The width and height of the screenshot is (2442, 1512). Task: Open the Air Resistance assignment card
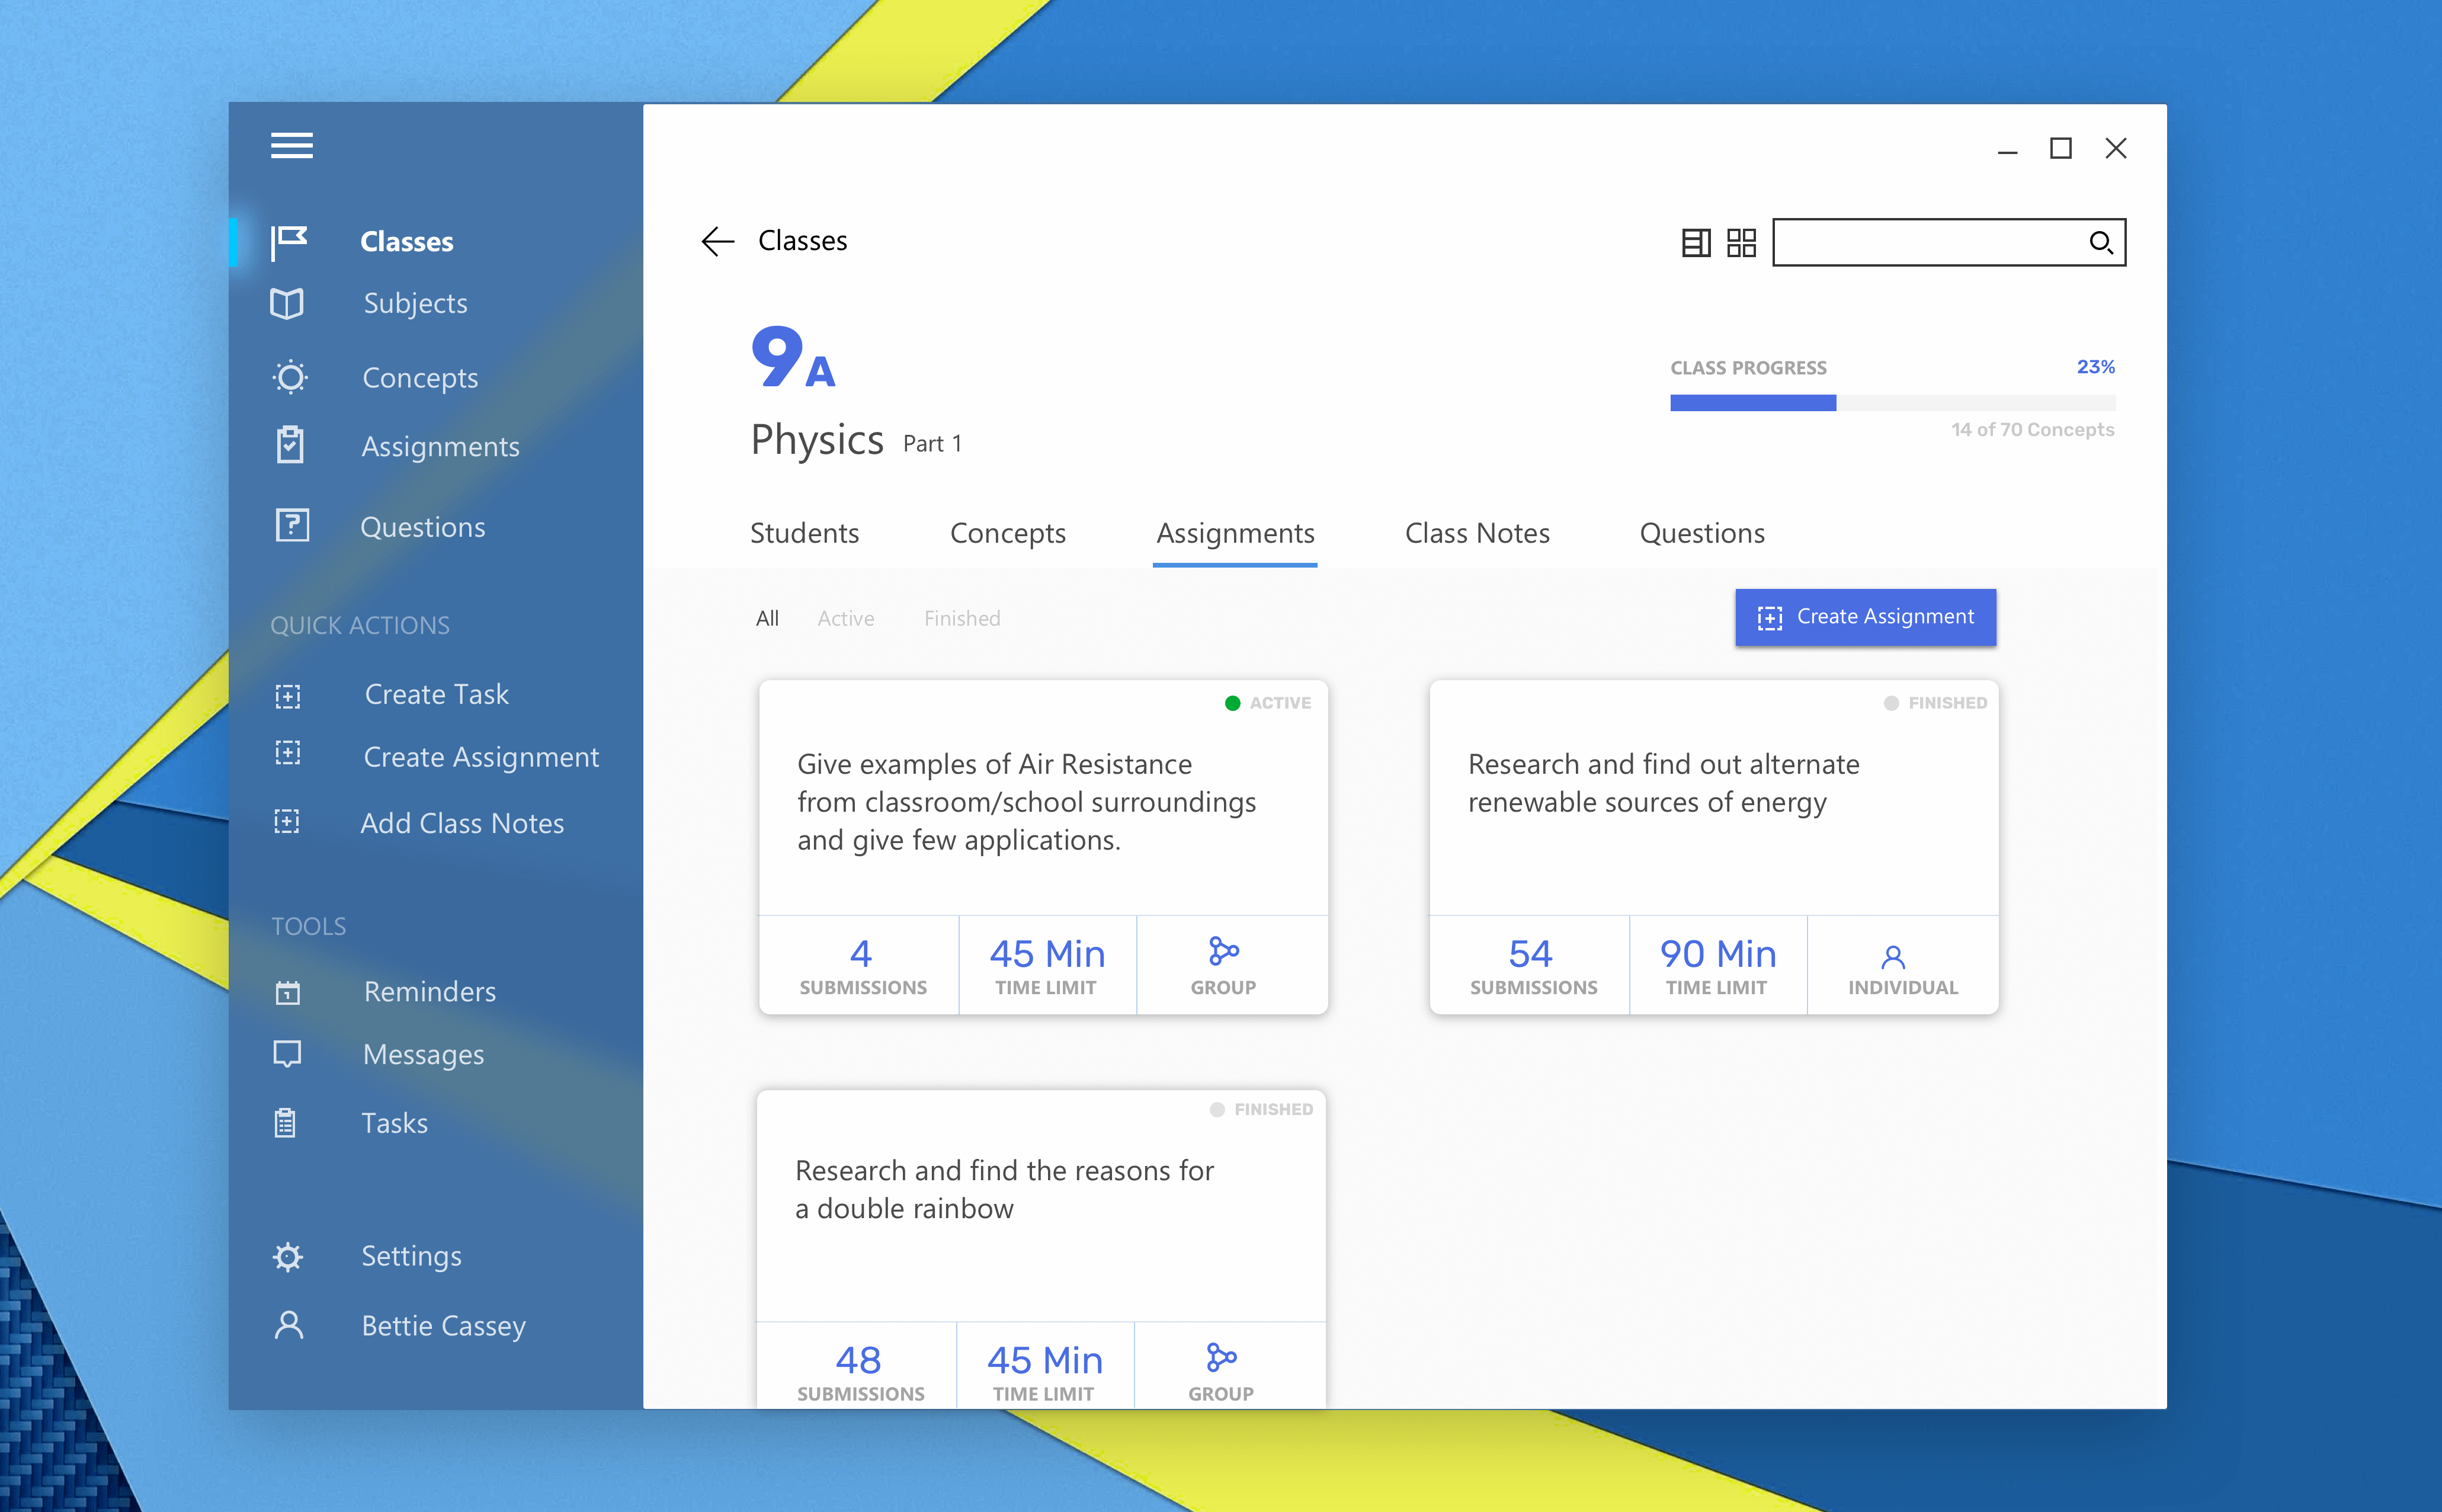point(1026,801)
